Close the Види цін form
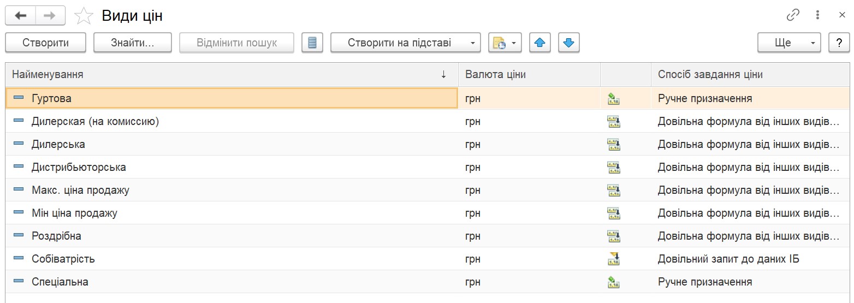Viewport: 854px width, 303px height. 841,15
